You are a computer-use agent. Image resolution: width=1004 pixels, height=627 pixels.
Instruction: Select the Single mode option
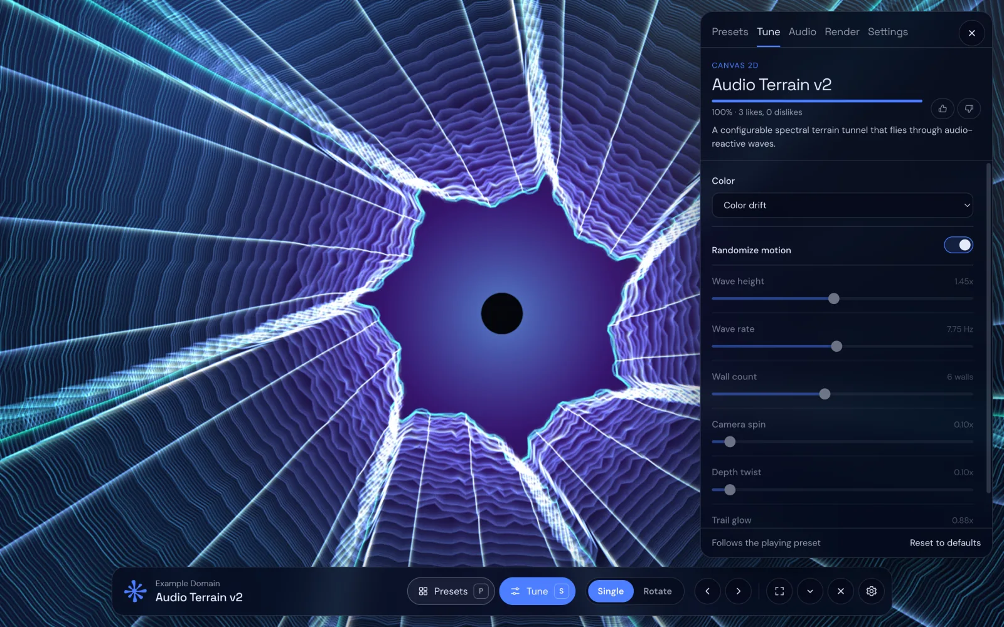tap(610, 591)
